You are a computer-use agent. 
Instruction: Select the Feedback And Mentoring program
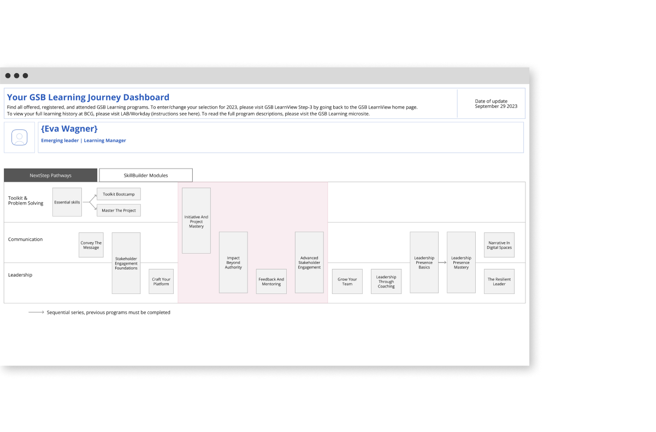[x=271, y=281]
